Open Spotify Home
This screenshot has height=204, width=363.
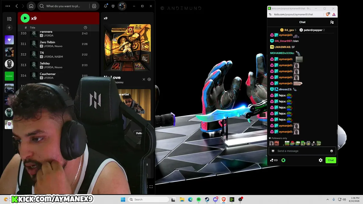click(x=31, y=6)
